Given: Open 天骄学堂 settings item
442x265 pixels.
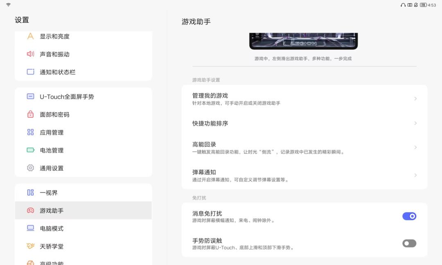Looking at the screenshot, I should point(83,246).
